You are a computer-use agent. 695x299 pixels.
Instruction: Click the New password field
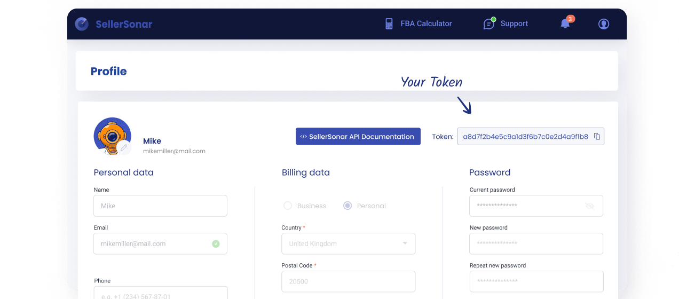point(536,244)
